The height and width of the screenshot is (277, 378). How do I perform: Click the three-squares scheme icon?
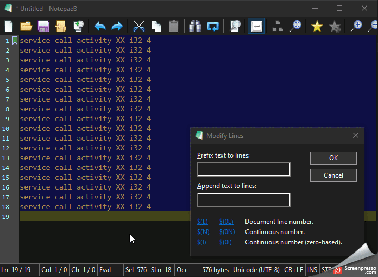tap(278, 26)
